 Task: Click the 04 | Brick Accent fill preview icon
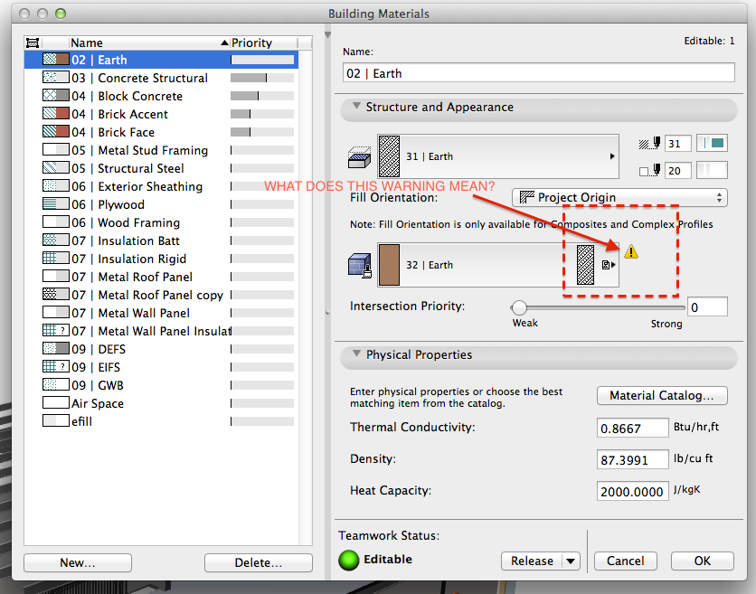[x=56, y=114]
